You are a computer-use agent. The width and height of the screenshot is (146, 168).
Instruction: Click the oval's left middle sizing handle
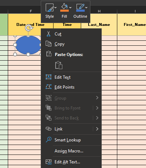(15, 45)
